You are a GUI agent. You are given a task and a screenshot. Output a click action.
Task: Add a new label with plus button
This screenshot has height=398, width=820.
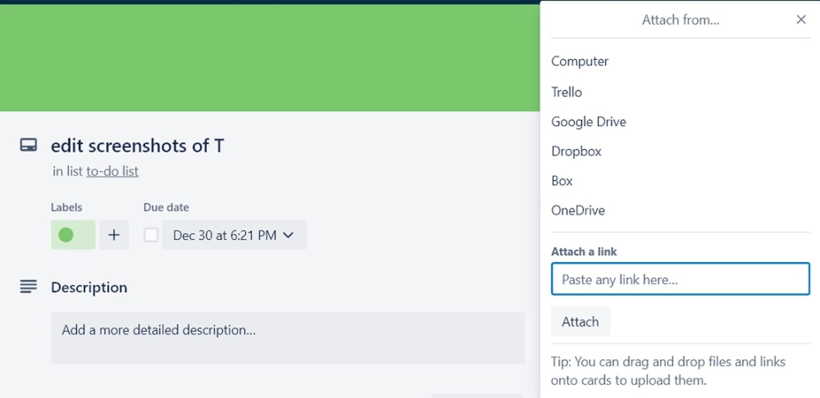[x=114, y=235]
